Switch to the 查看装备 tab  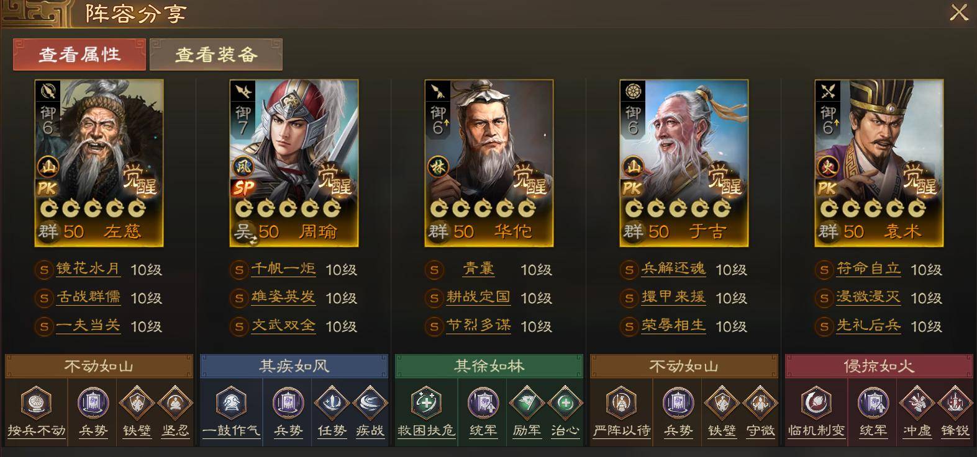[216, 55]
